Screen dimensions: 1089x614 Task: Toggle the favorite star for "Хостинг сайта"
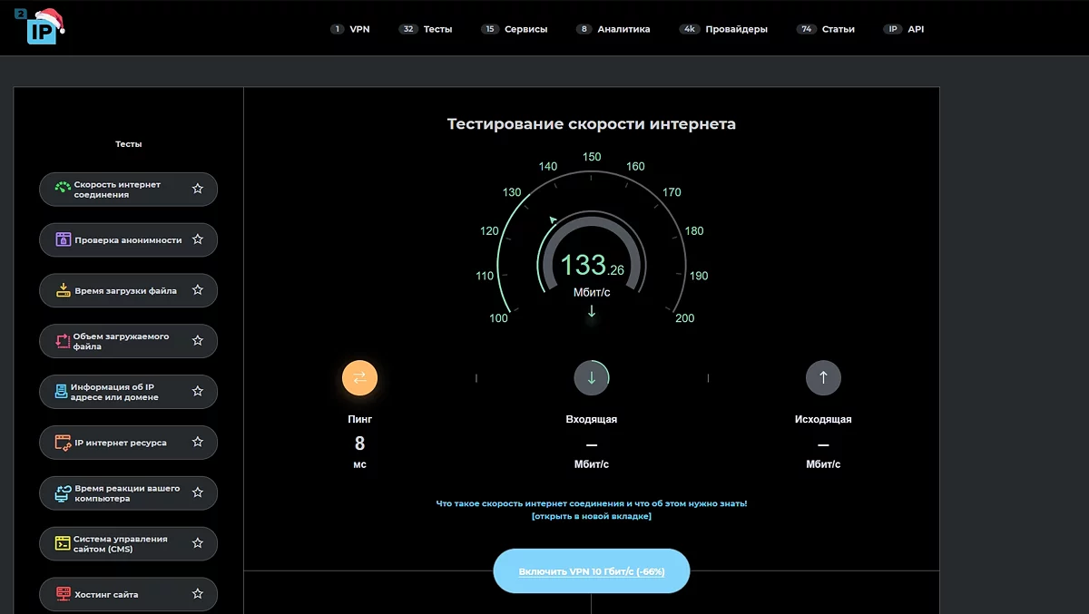pos(198,594)
